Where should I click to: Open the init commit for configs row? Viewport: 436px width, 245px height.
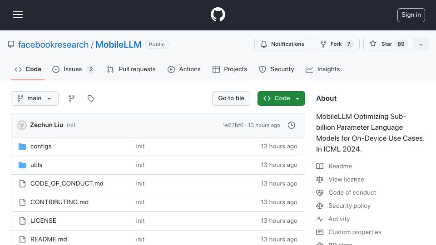[x=140, y=147]
